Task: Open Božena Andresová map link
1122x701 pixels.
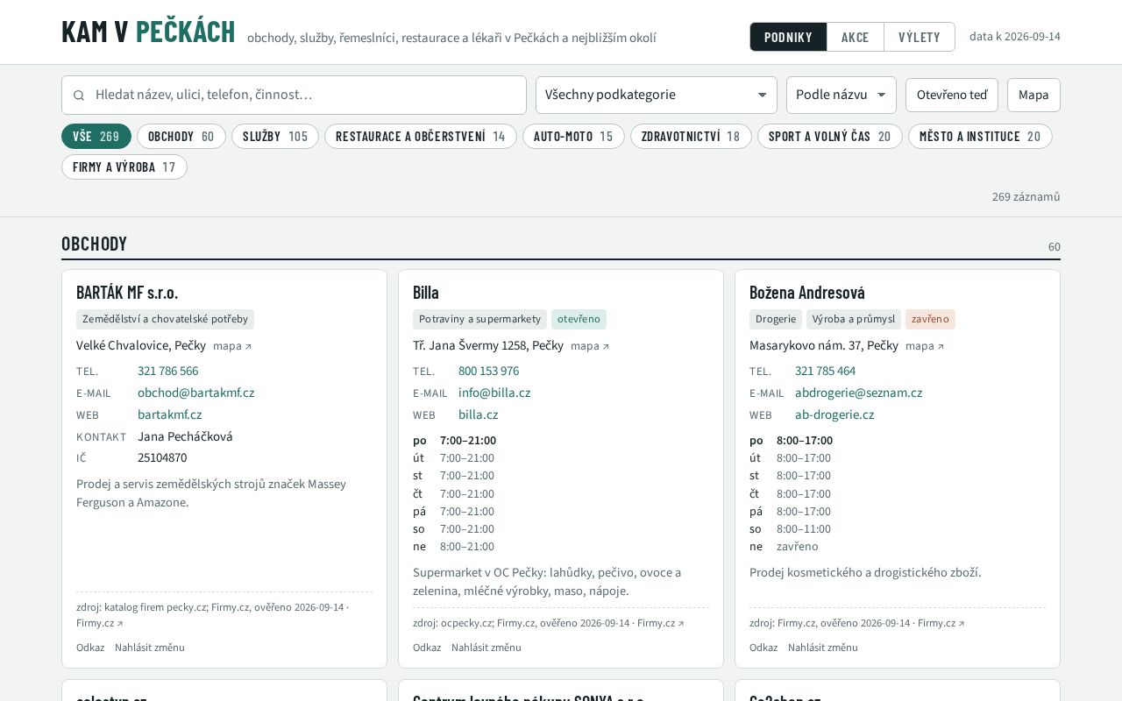Action: point(925,346)
